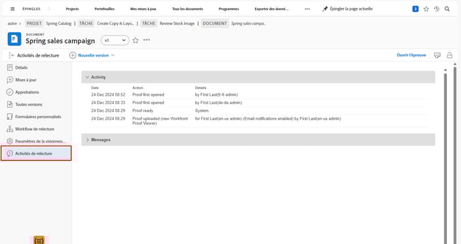Image resolution: width=461 pixels, height=244 pixels.
Task: Click the autre breadcrumb link
Action: pos(12,23)
